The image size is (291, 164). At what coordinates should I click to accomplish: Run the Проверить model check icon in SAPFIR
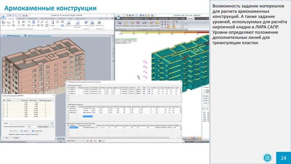coord(99,23)
